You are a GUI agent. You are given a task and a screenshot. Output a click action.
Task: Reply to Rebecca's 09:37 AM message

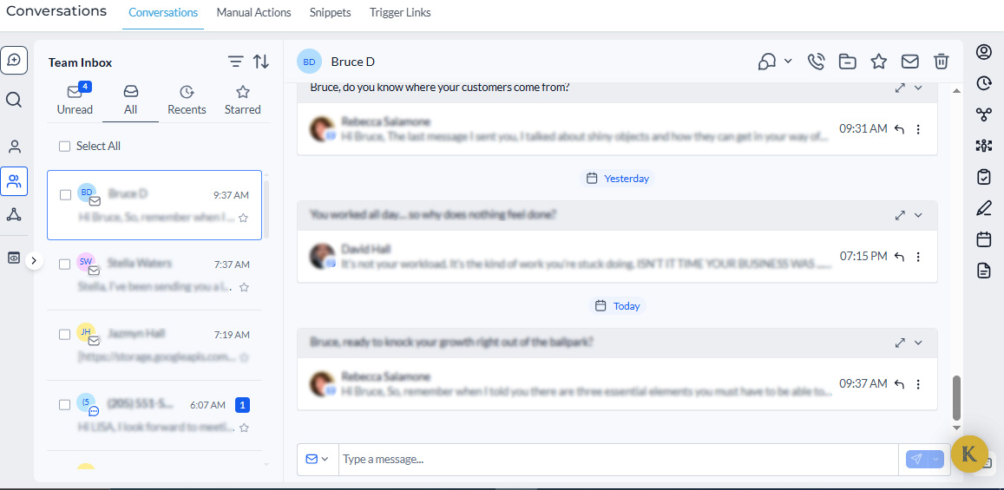(x=899, y=384)
